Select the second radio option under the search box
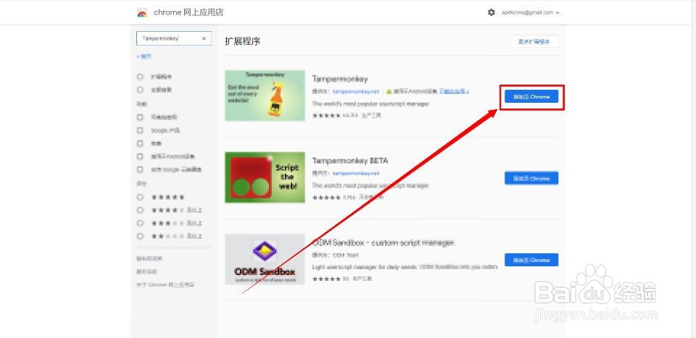 coord(140,90)
